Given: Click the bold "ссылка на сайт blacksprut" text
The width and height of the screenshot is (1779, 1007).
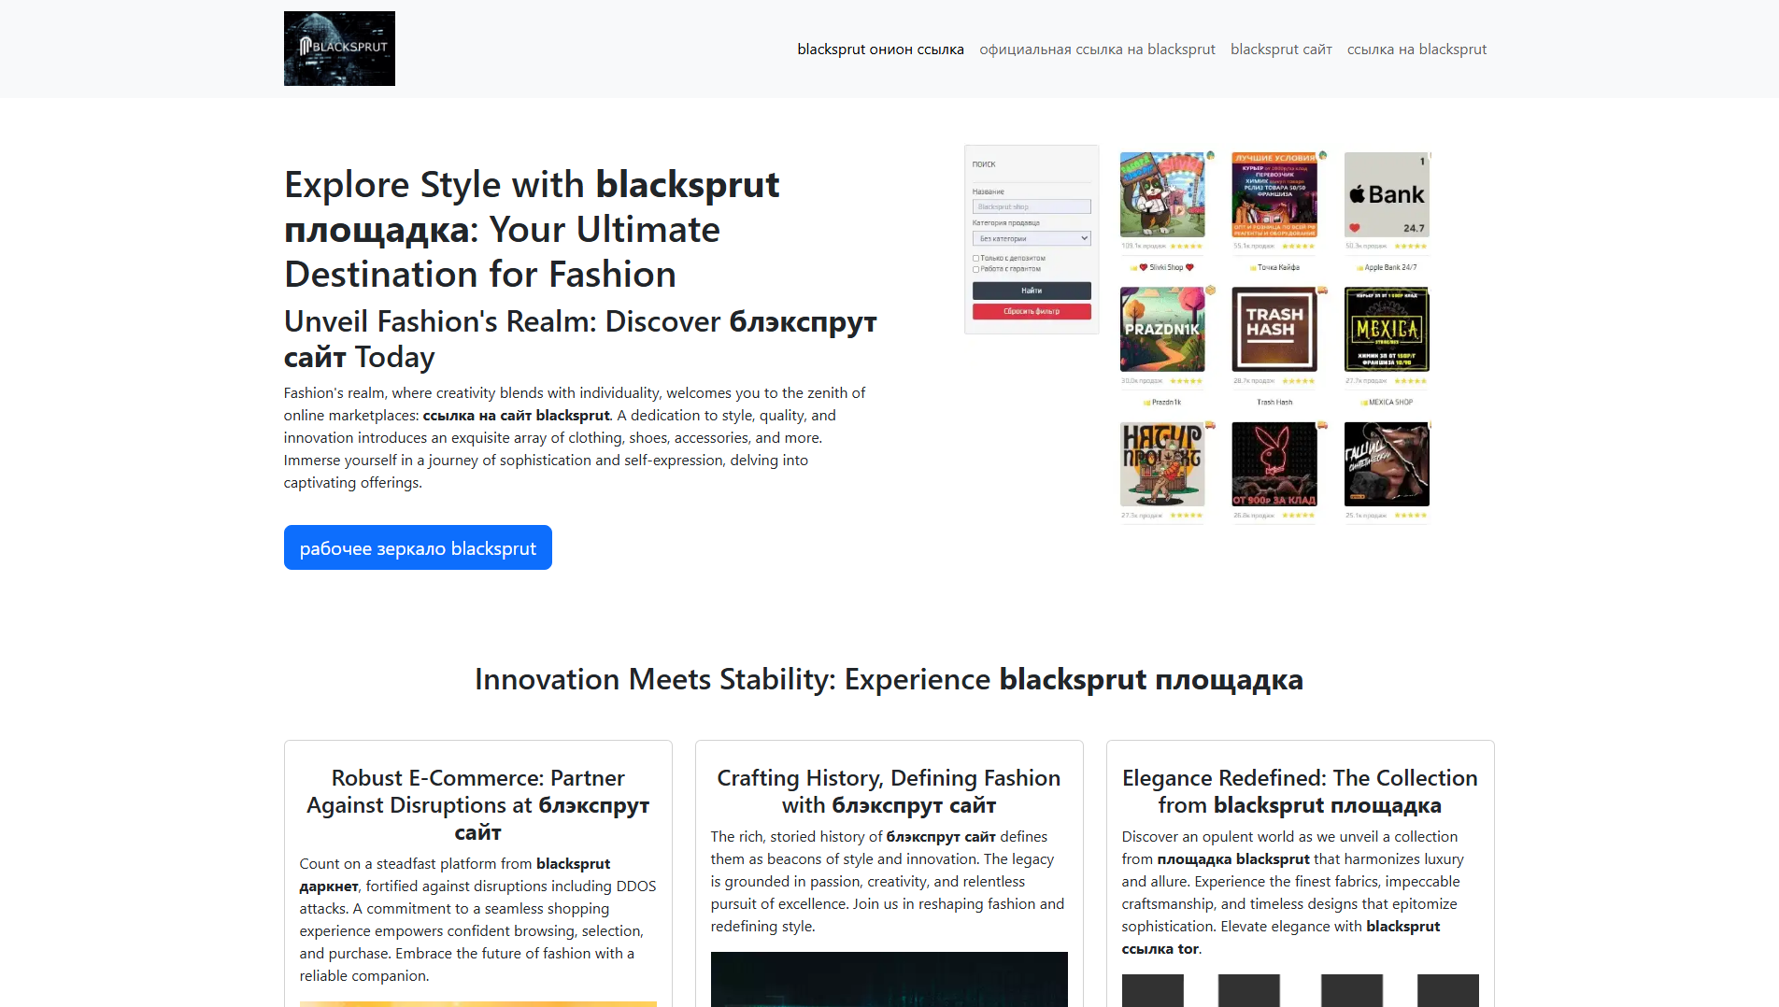Looking at the screenshot, I should (x=516, y=415).
